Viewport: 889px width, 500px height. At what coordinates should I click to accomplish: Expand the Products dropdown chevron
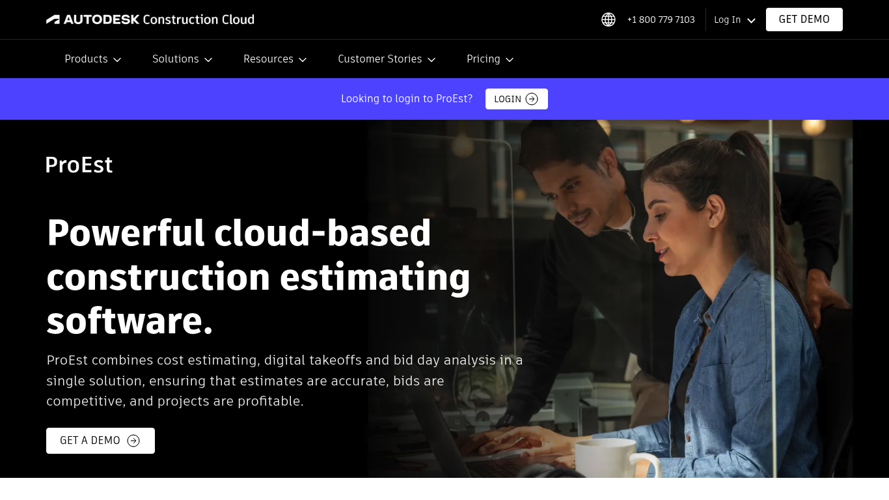point(117,59)
